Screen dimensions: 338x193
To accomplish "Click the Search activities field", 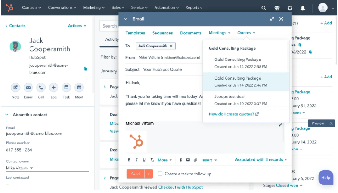I will (109, 26).
